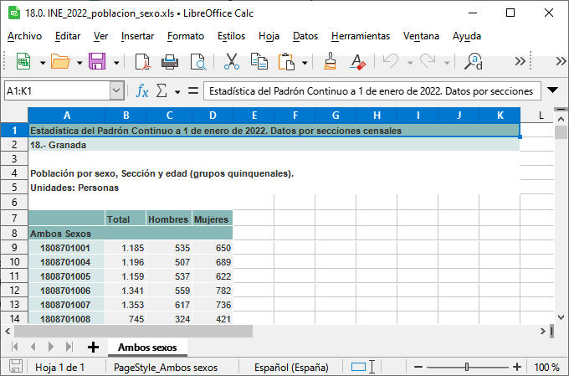The image size is (569, 376).
Task: Click the Cut scissors icon
Action: coord(231,61)
